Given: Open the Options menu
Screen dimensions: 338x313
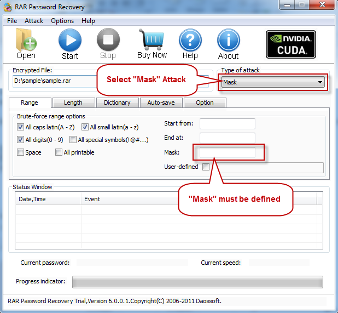Looking at the screenshot, I should [x=62, y=21].
